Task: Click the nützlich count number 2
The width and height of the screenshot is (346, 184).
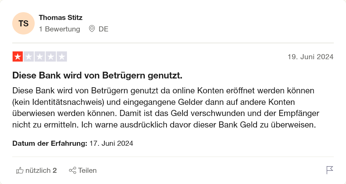Action: pos(55,170)
